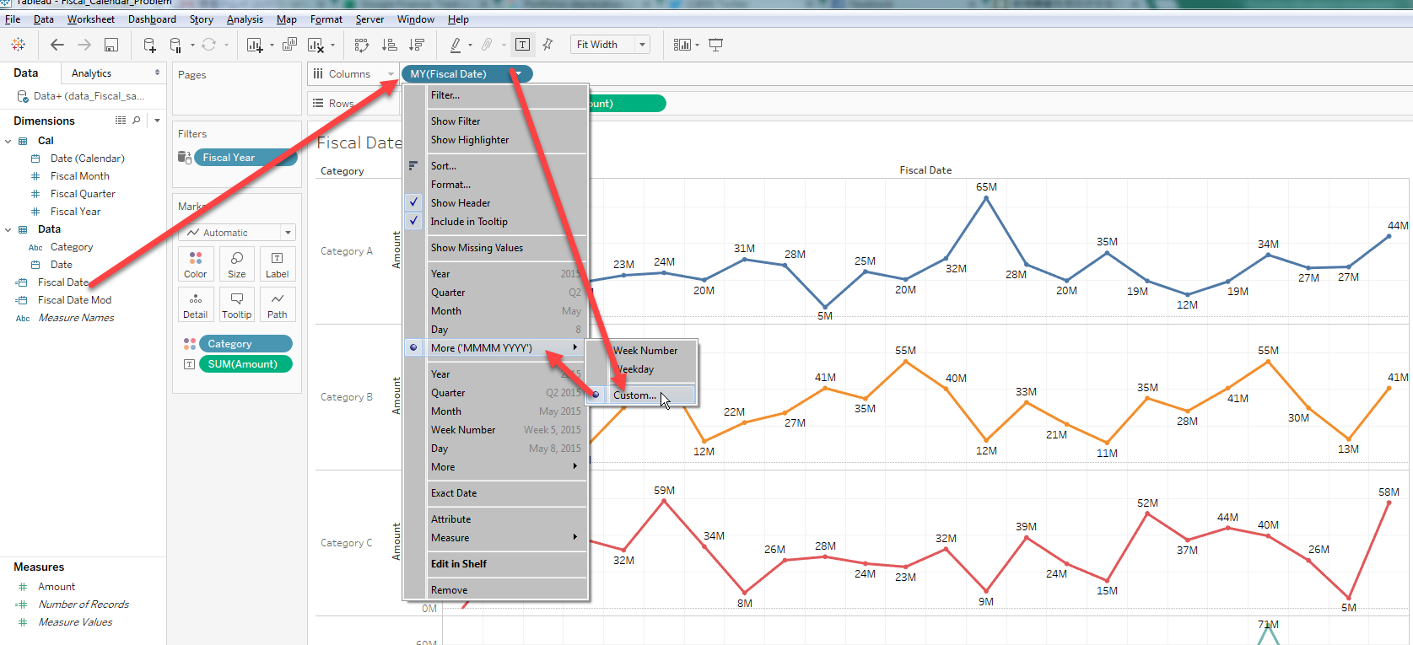Save the workbook with the disk icon

point(111,45)
